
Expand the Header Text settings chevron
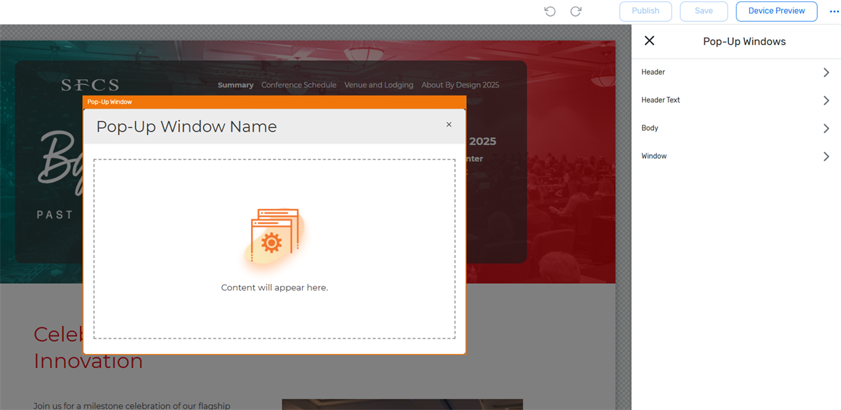click(x=826, y=100)
